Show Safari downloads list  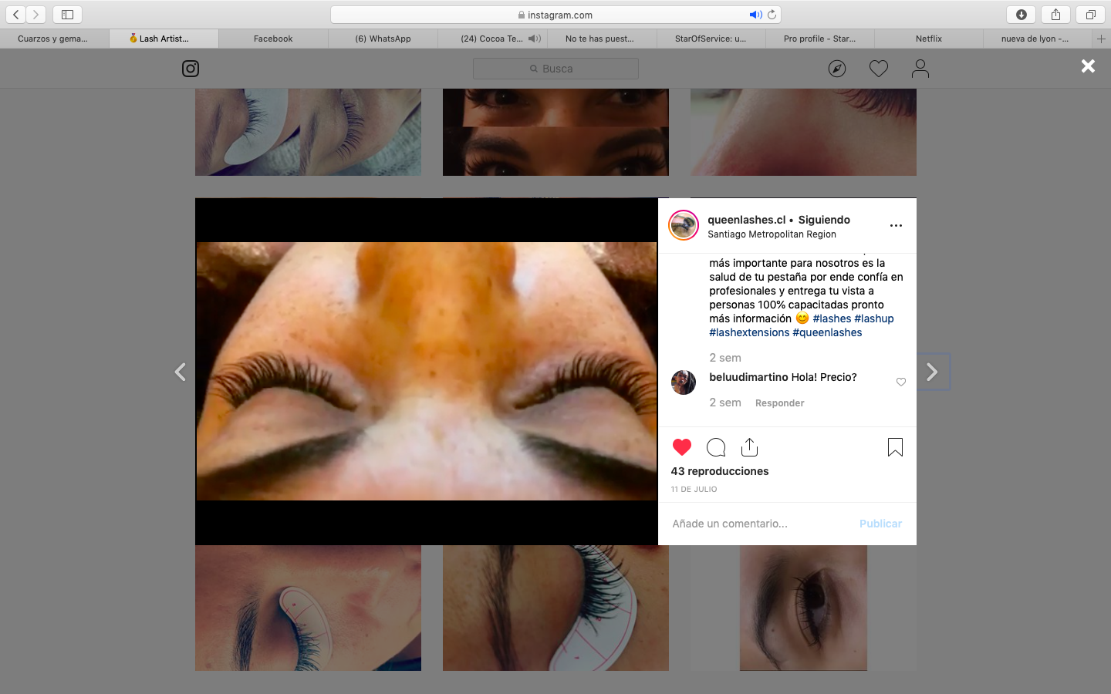[1021, 15]
